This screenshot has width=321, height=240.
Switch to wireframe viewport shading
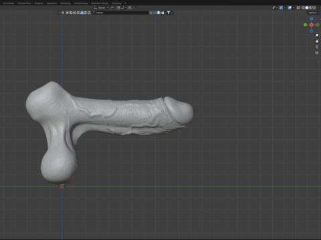pos(303,8)
